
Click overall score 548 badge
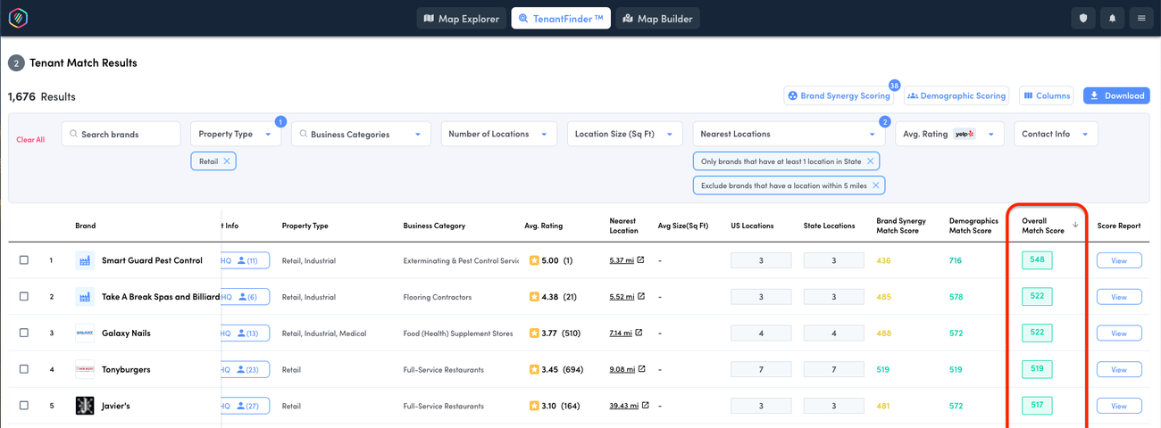coord(1037,260)
